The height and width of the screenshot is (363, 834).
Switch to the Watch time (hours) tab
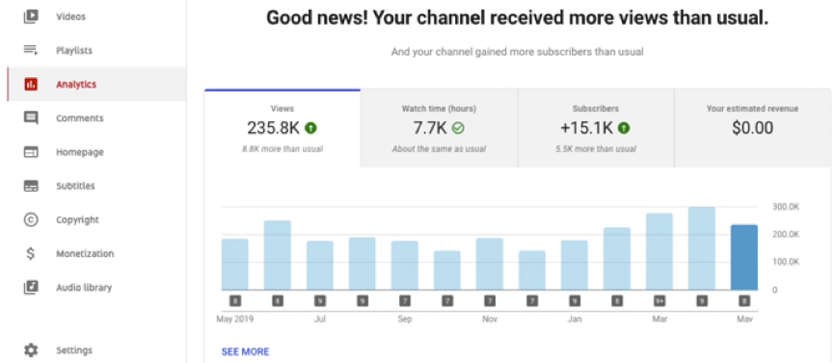(x=439, y=128)
